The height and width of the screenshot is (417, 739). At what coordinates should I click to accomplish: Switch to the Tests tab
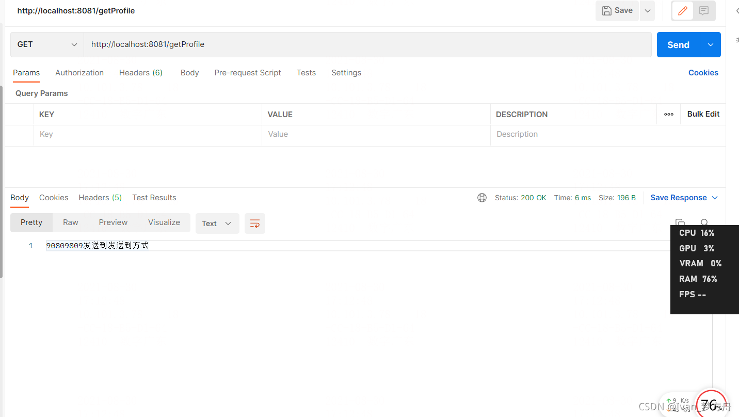point(306,72)
